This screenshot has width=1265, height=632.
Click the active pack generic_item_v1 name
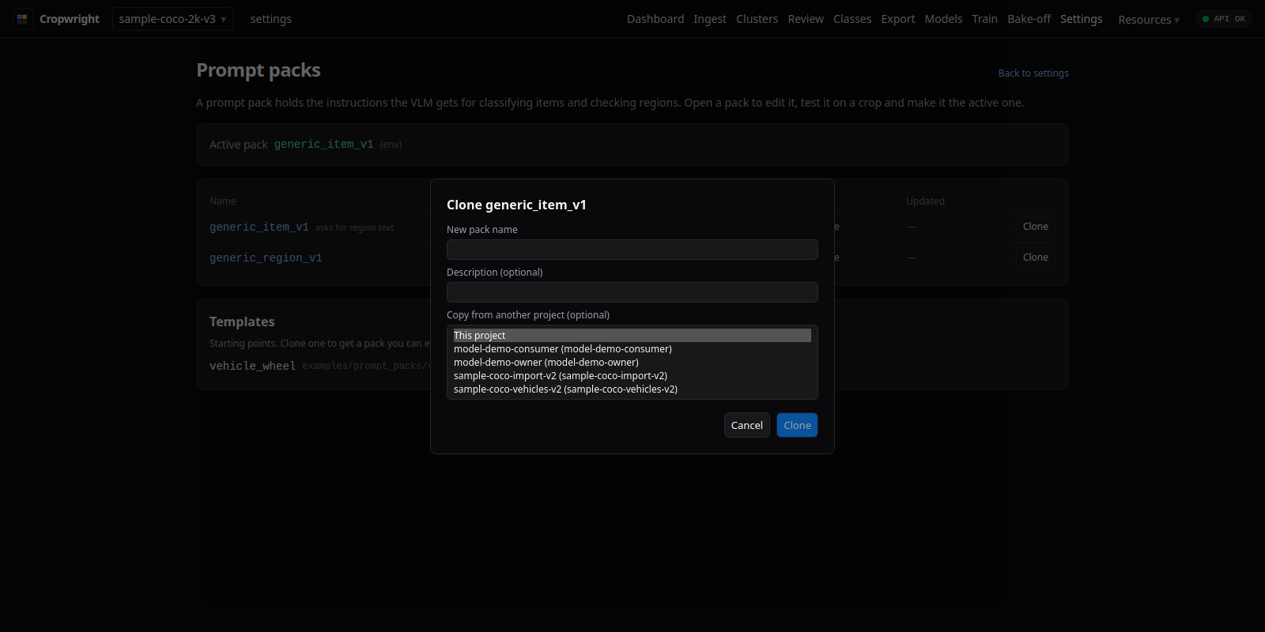(x=323, y=145)
